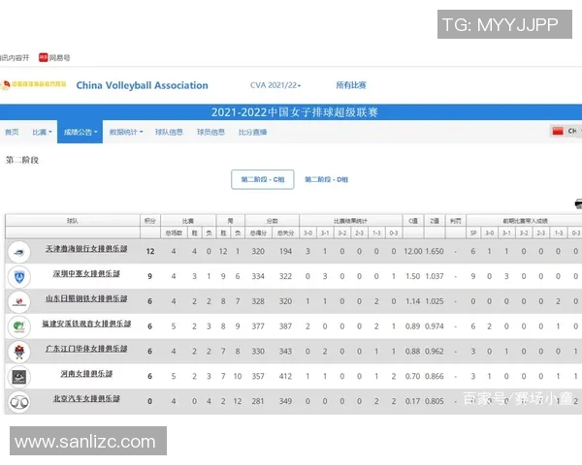The height and width of the screenshot is (465, 582).
Task: Click the red 网易号 icon
Action: [44, 58]
